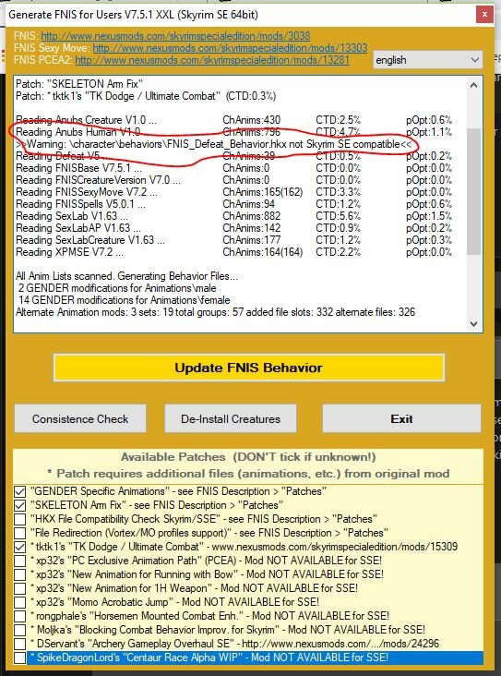This screenshot has width=501, height=676.
Task: Open the english language dropdown
Action: tap(428, 60)
